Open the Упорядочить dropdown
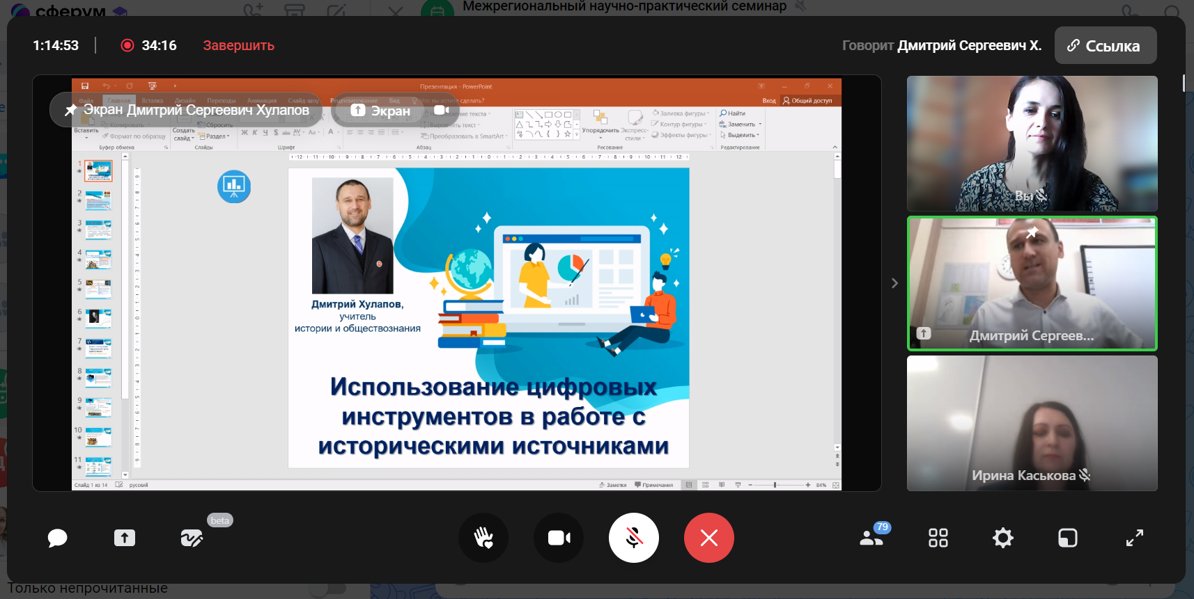This screenshot has width=1194, height=599. point(600,124)
